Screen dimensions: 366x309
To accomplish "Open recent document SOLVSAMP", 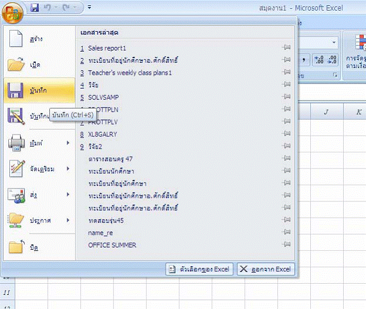I will click(x=185, y=98).
